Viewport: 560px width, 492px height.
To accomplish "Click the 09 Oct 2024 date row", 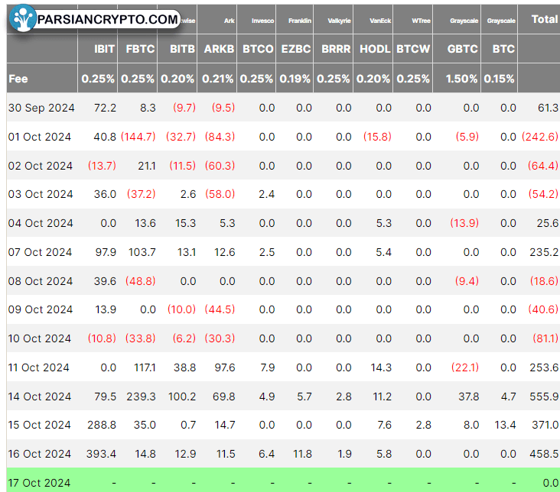I will tap(41, 309).
